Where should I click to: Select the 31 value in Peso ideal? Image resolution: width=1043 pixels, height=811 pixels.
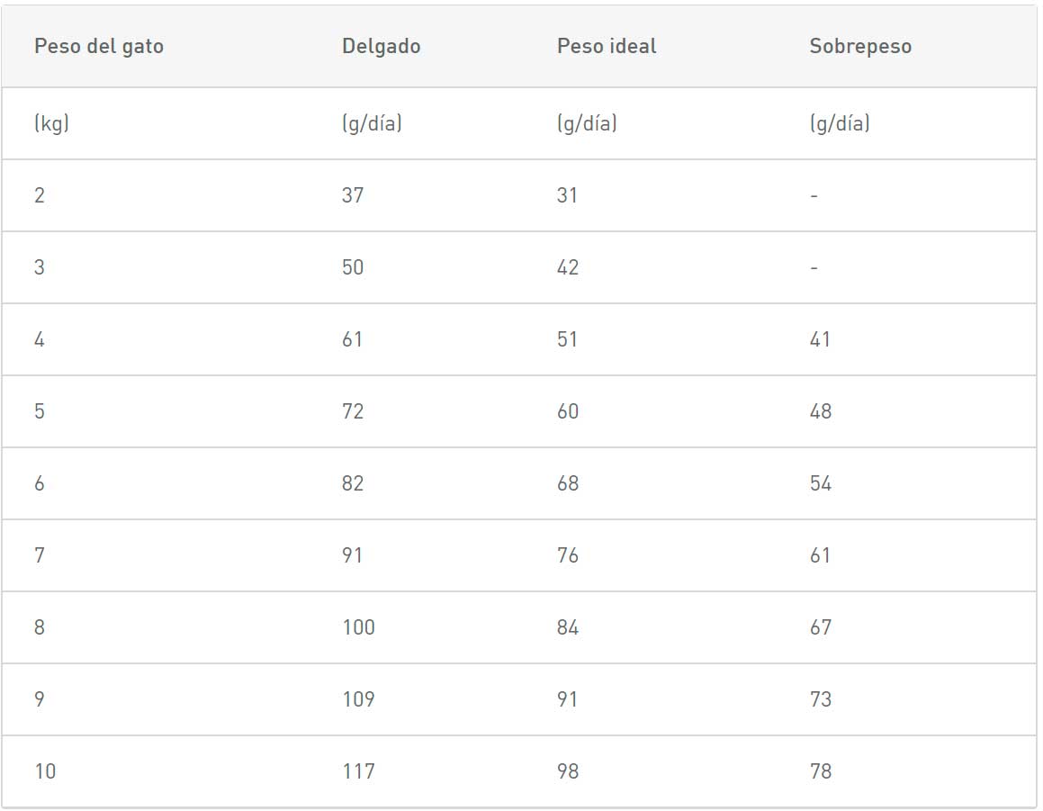pos(567,195)
